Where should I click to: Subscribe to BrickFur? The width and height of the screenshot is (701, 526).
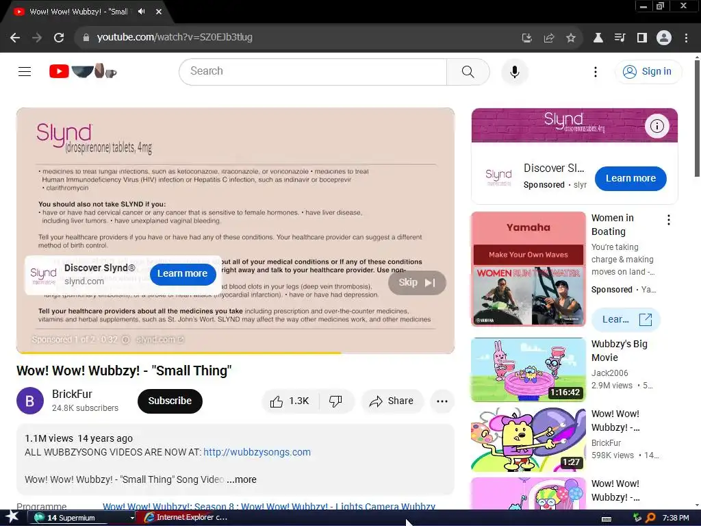(170, 401)
